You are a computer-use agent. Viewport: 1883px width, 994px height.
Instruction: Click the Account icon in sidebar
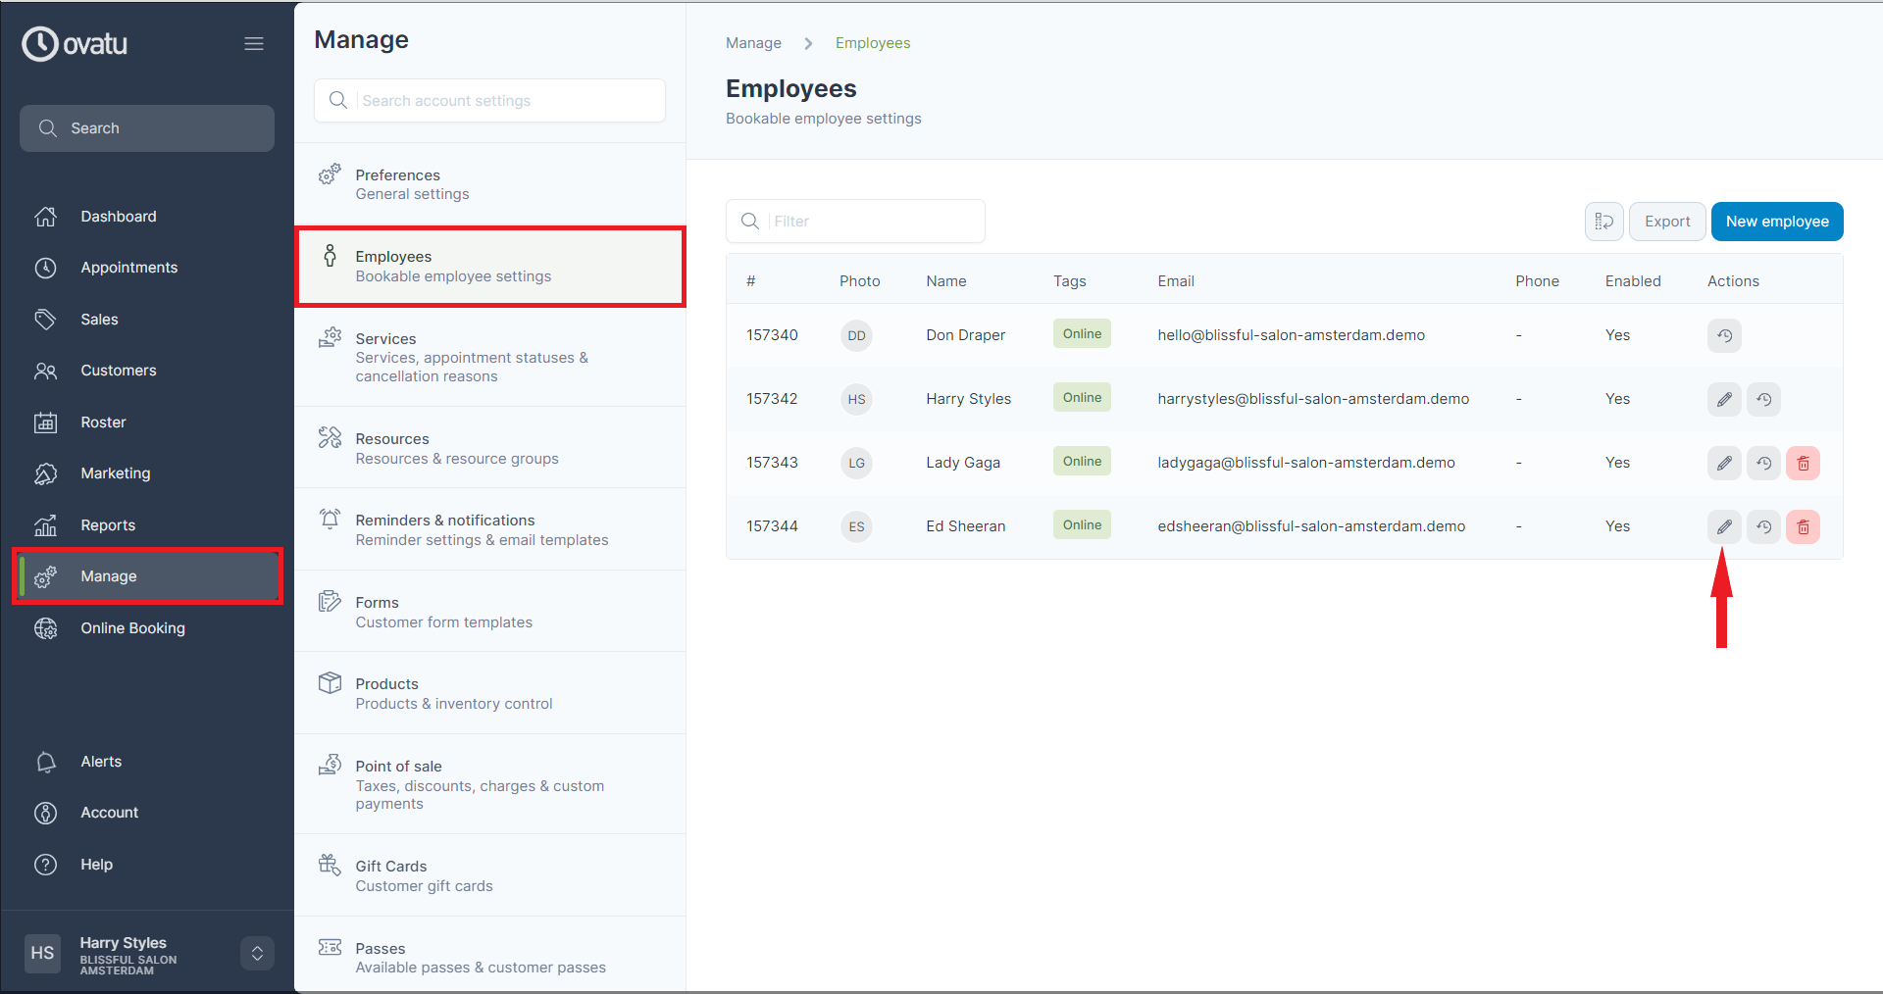click(46, 813)
